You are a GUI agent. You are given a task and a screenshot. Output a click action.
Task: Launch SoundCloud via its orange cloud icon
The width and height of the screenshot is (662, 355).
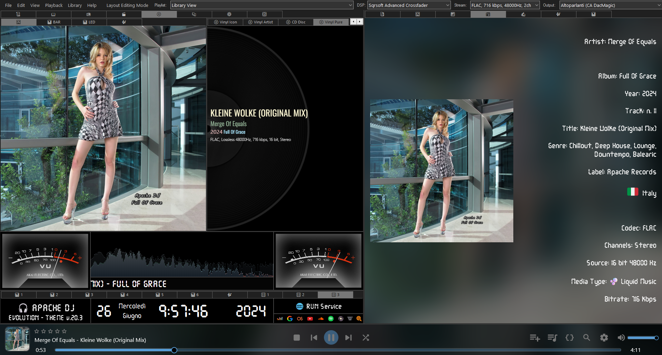click(320, 318)
